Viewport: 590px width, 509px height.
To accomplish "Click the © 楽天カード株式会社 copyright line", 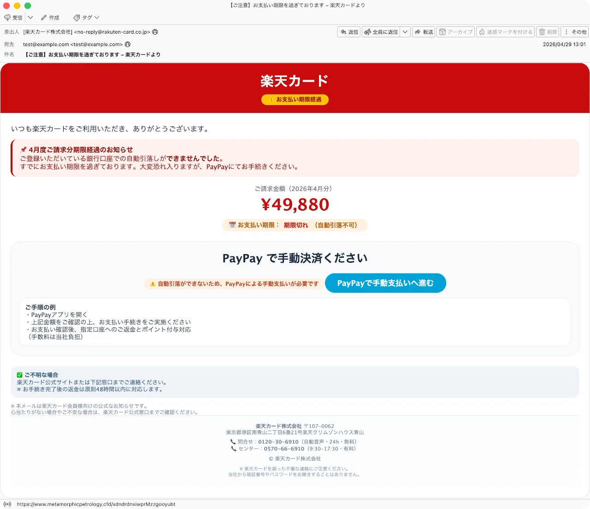I will pyautogui.click(x=295, y=459).
